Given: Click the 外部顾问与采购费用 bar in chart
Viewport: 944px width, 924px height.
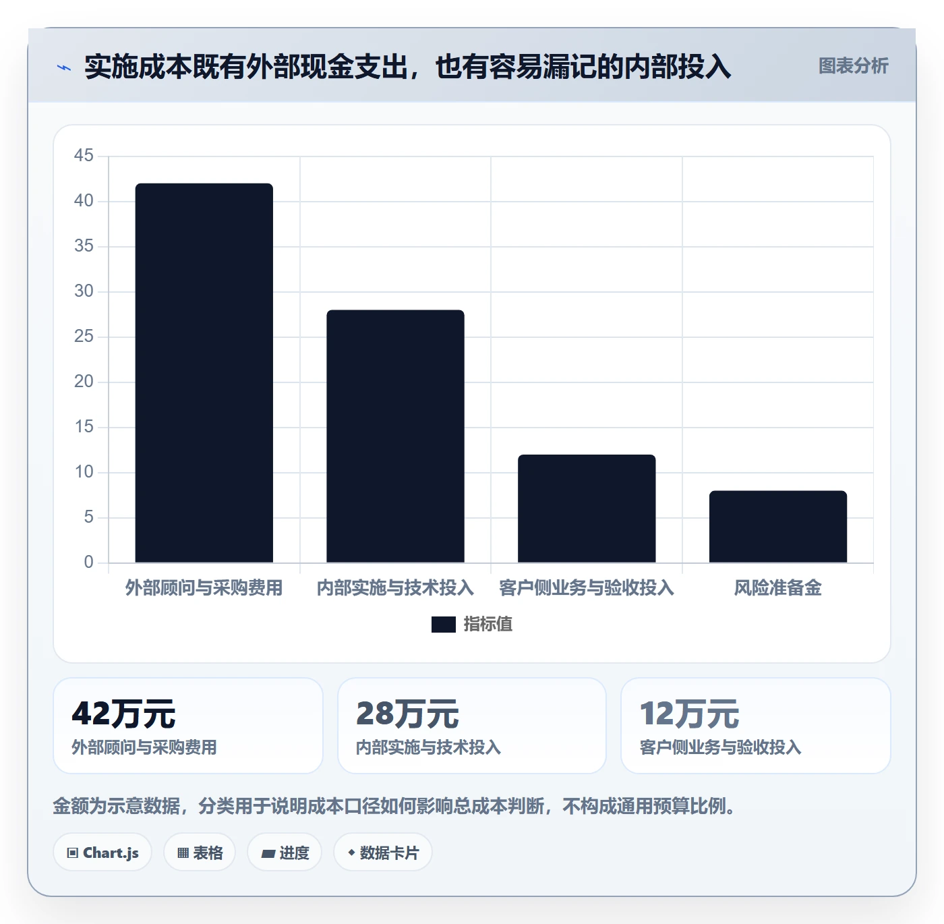Looking at the screenshot, I should click(x=204, y=373).
